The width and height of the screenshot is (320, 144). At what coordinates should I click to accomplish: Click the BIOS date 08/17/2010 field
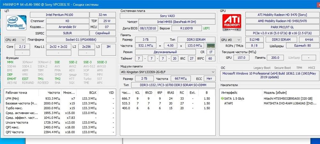[x=148, y=28]
